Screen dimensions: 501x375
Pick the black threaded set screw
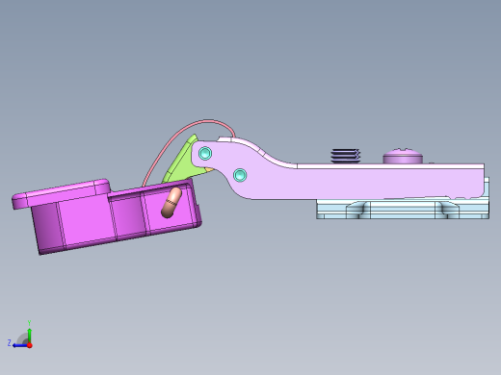346,156
